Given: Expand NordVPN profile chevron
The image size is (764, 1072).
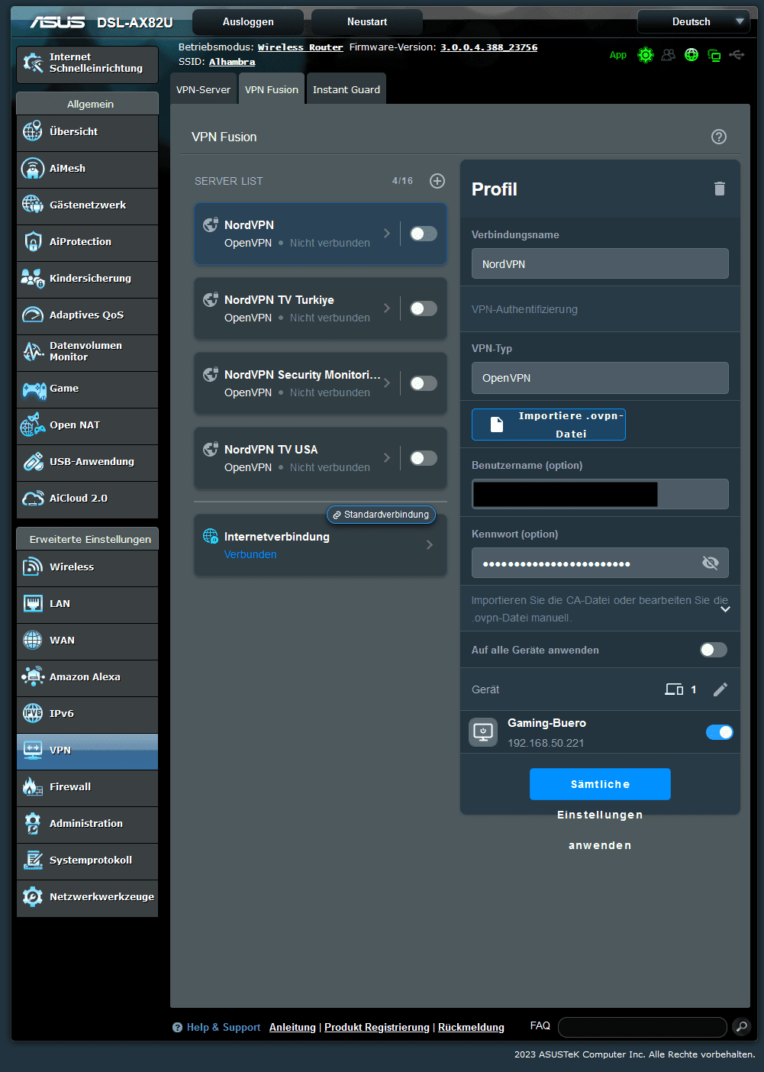Looking at the screenshot, I should coord(387,234).
